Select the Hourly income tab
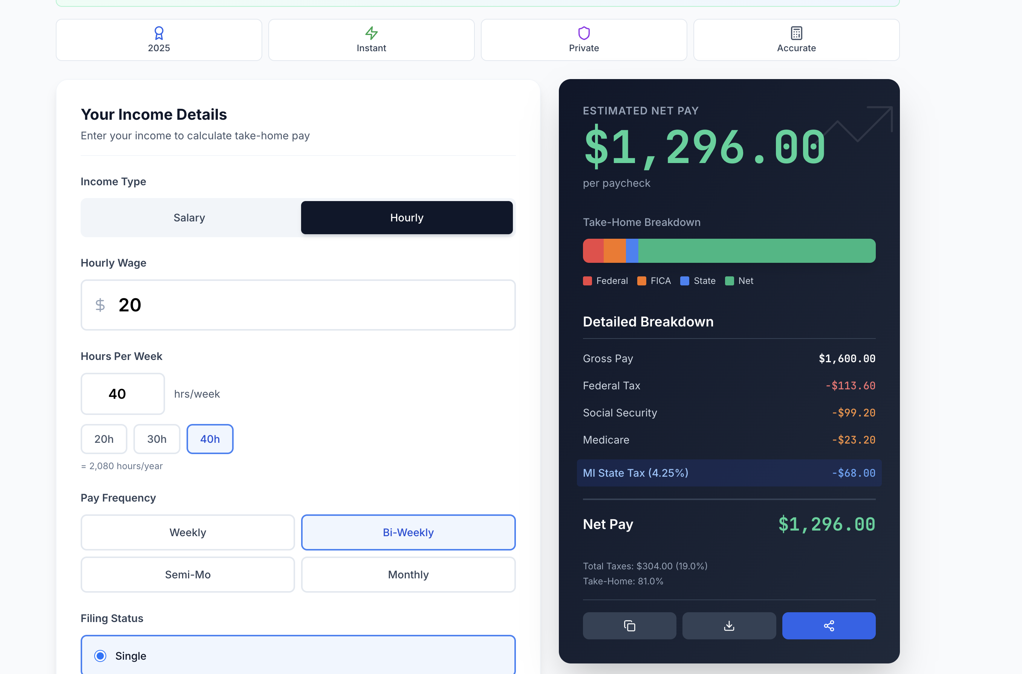Screen dimensions: 1022x674 (x=407, y=218)
